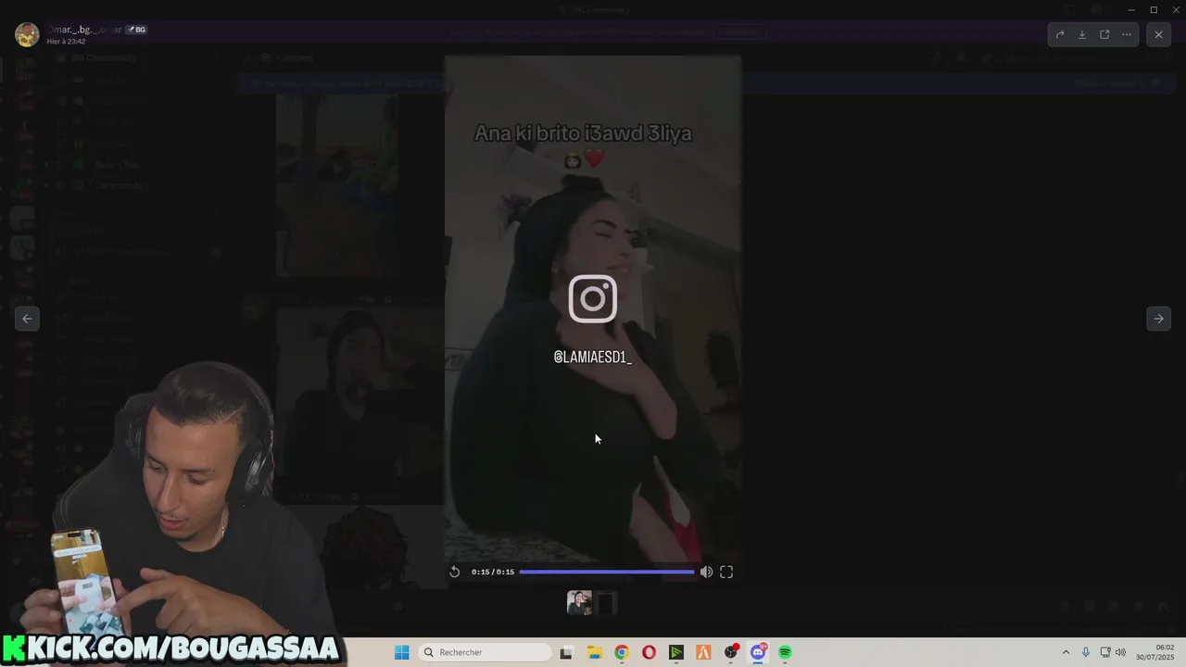Open File Explorer from the taskbar
Image resolution: width=1186 pixels, height=667 pixels.
tap(594, 652)
